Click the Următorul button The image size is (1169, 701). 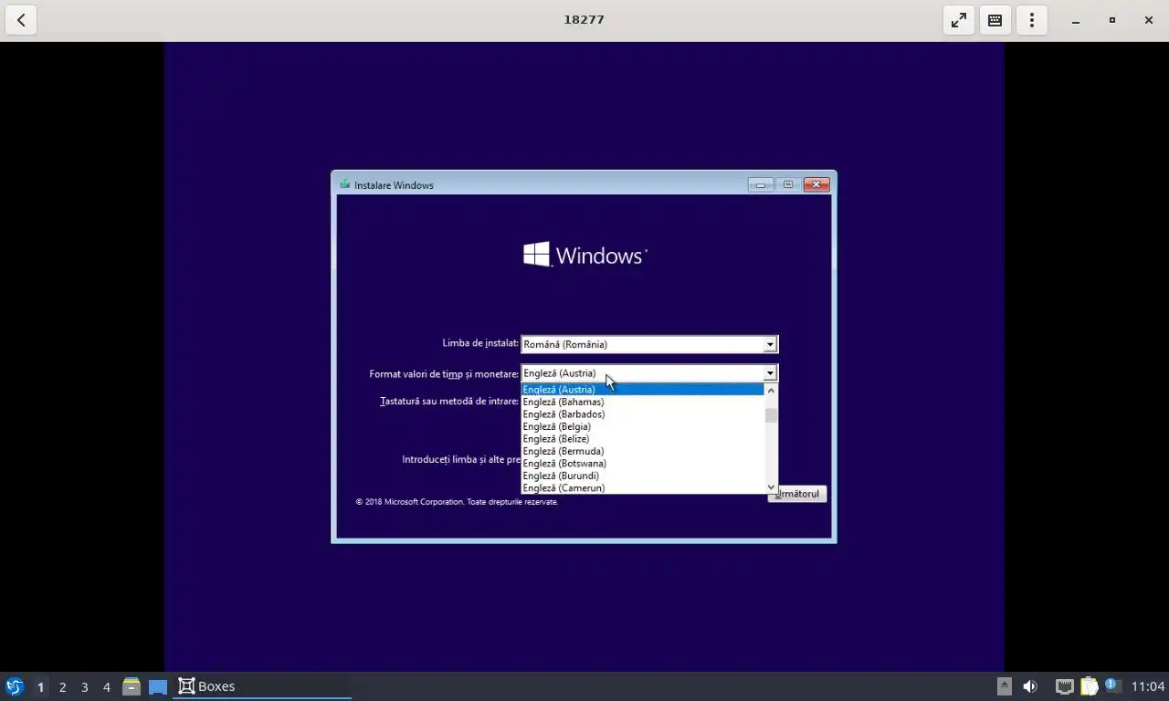click(797, 494)
